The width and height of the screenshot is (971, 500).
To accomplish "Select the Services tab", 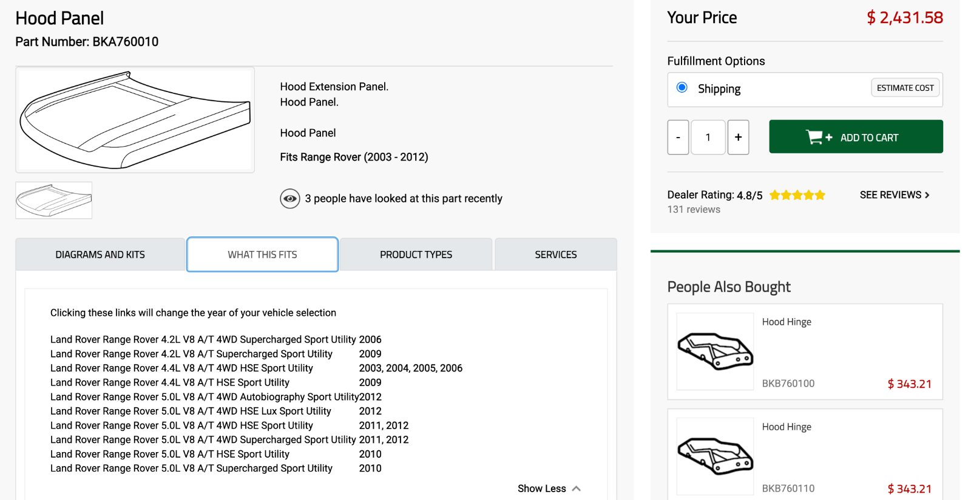I will tap(556, 255).
